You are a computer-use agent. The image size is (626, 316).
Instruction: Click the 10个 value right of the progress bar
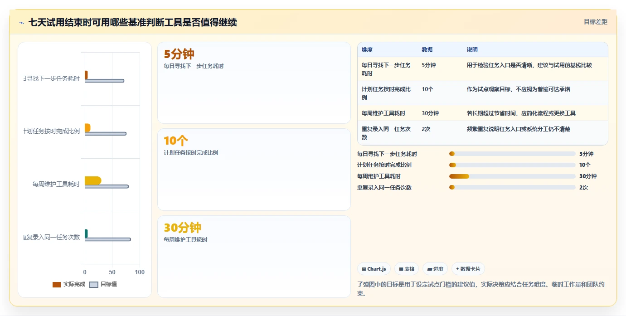(585, 165)
